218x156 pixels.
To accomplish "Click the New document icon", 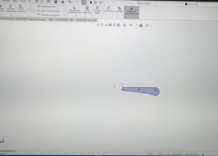I will point(42,2).
